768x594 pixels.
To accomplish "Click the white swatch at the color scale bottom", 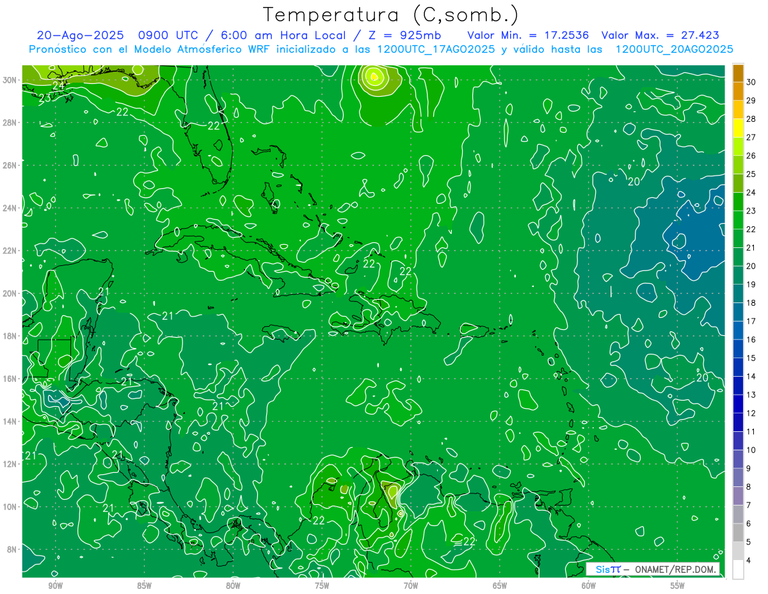I will [x=738, y=570].
